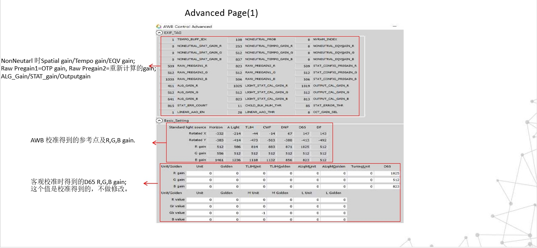Click the AWB Control Advanced app icon
This screenshot has width=537, height=248.
click(x=159, y=27)
